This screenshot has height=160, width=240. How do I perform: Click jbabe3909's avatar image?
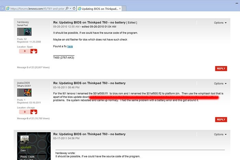pos(24,93)
